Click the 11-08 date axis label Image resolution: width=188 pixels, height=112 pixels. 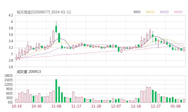[x=56, y=106]
